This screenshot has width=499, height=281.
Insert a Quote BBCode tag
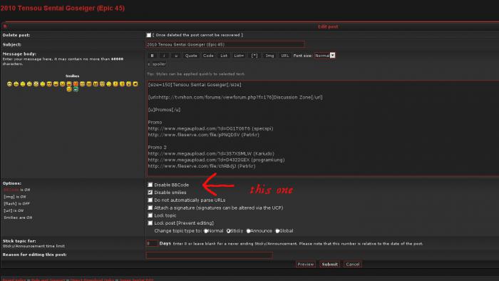191,56
